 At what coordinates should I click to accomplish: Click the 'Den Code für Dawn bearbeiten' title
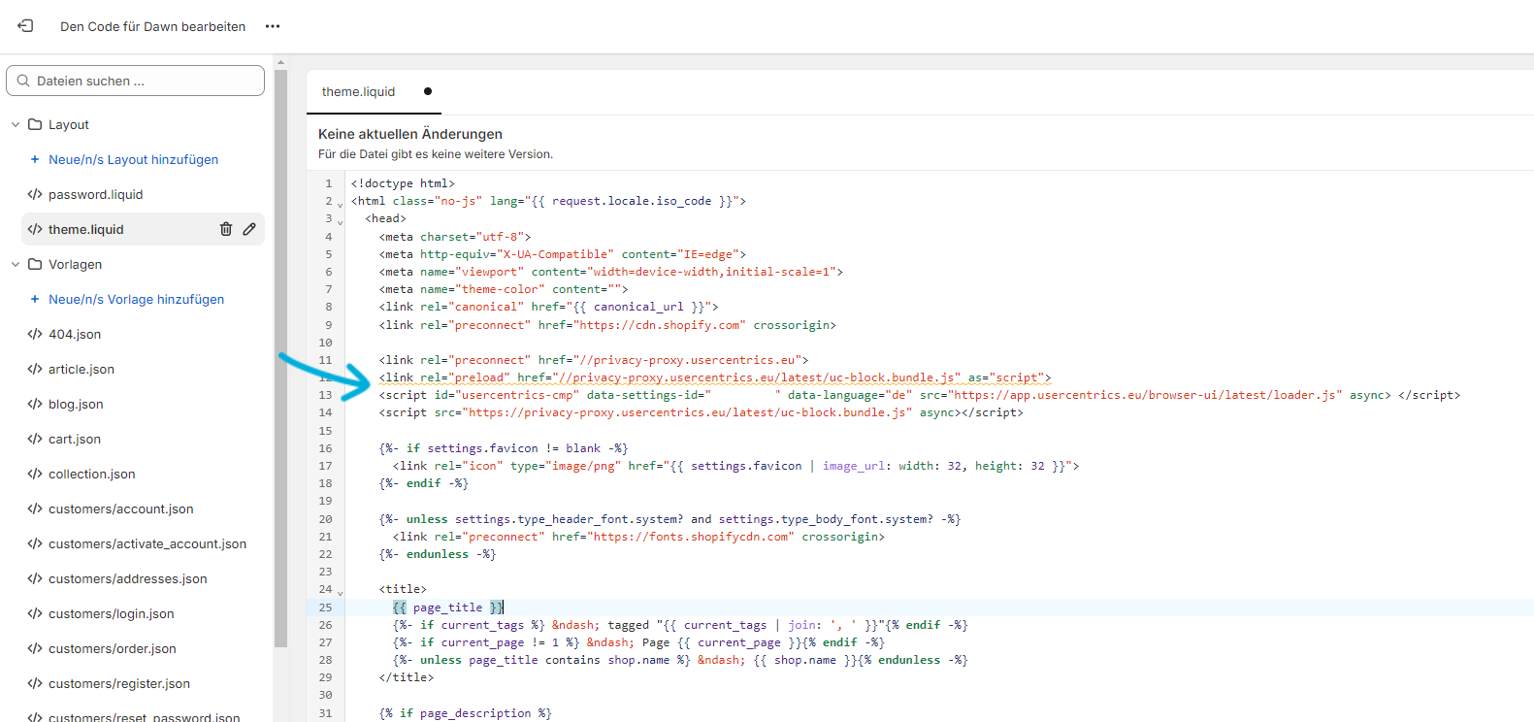(x=153, y=26)
